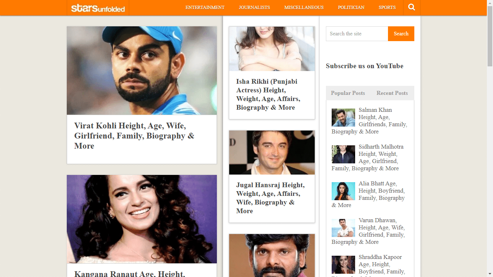
Task: Open the Politician menu
Action: click(351, 7)
